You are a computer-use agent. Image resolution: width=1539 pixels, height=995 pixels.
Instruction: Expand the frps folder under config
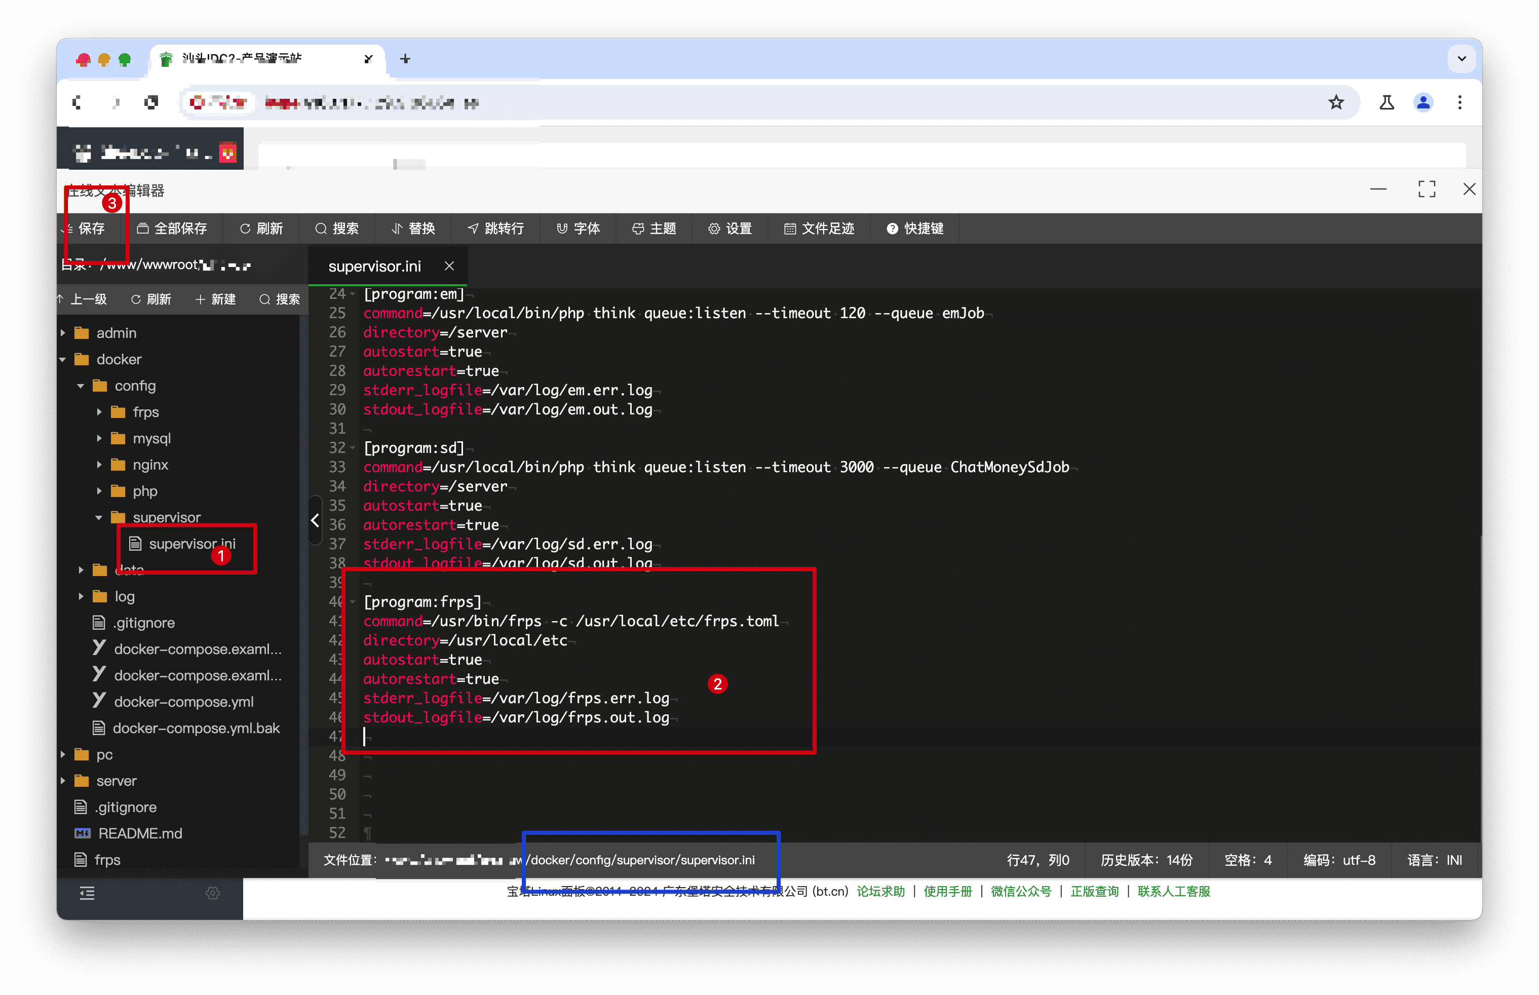tap(99, 412)
